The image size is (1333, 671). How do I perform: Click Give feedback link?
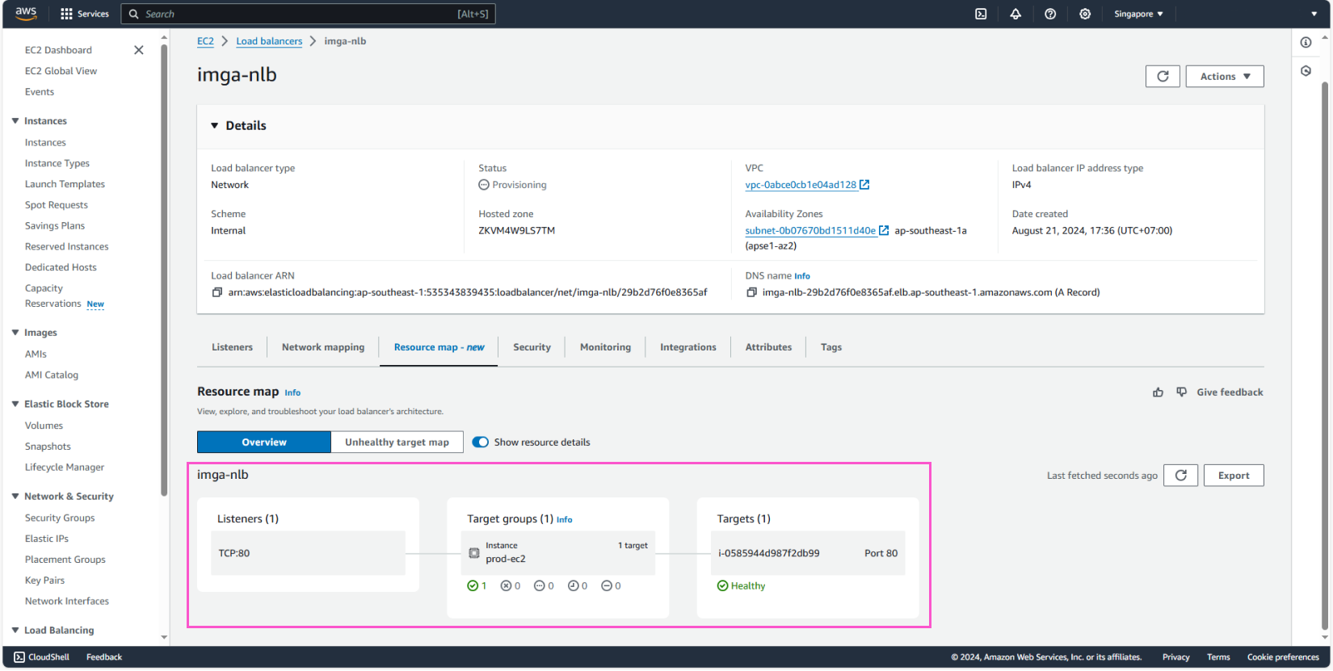pos(1230,392)
